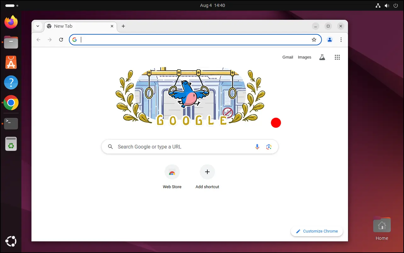Open Help from the dock
The image size is (404, 253).
click(x=11, y=82)
